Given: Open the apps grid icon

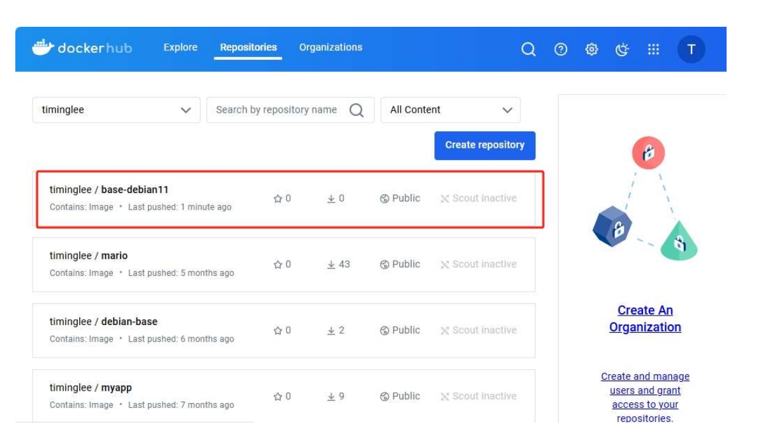Looking at the screenshot, I should 653,50.
